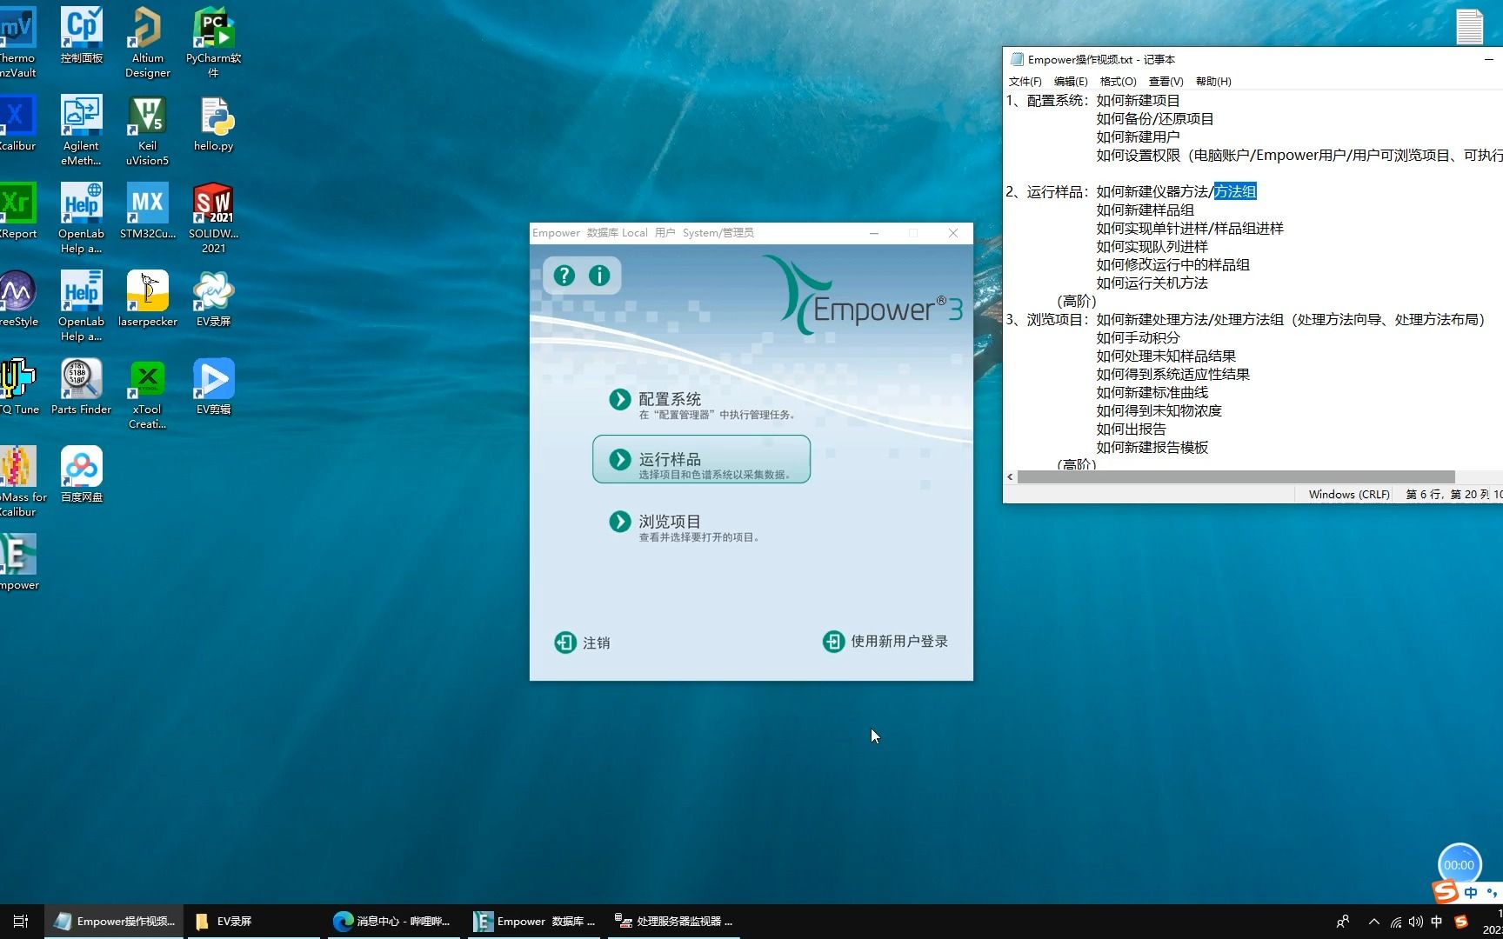Open the 帮助(H) menu in Notepad
This screenshot has width=1503, height=939.
(1213, 81)
